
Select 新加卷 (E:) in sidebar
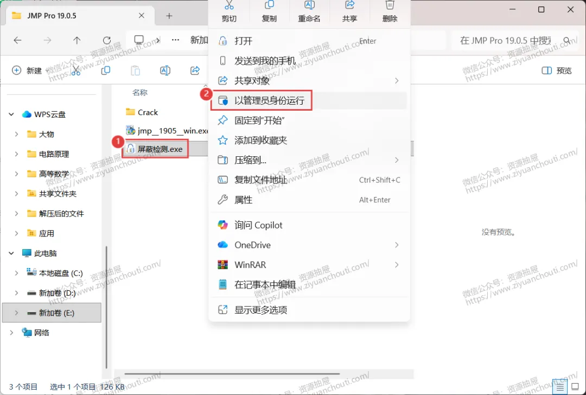click(52, 313)
